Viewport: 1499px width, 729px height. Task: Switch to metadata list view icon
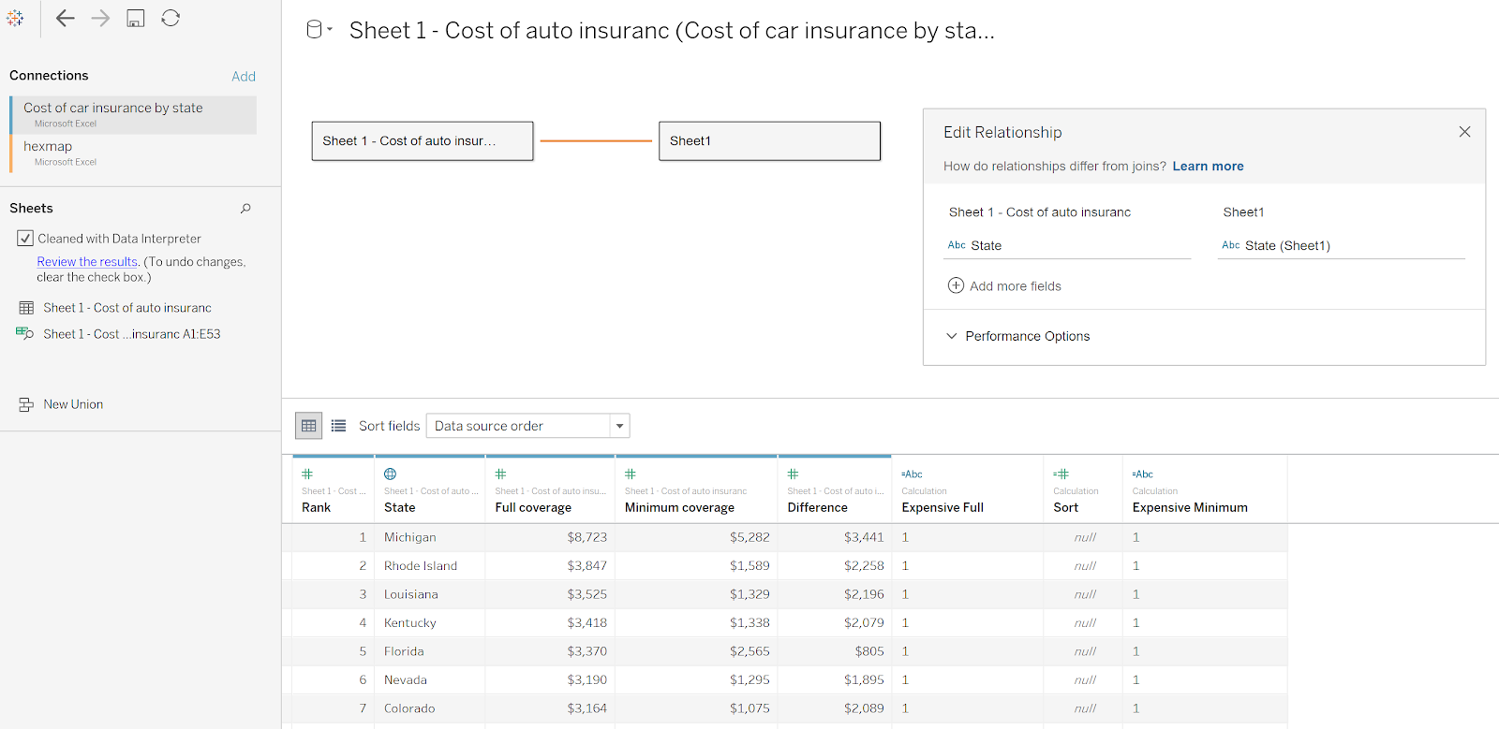(x=338, y=426)
